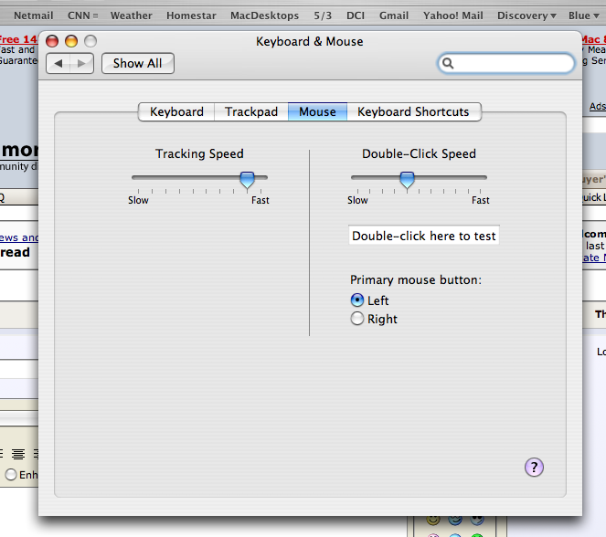
Task: Select the Mouse tab
Action: tap(317, 112)
